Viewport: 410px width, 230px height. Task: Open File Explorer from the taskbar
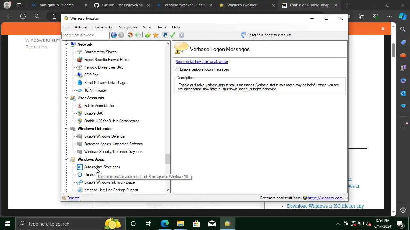pyautogui.click(x=180, y=224)
